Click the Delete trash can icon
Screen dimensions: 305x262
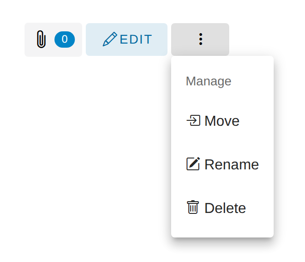point(193,208)
